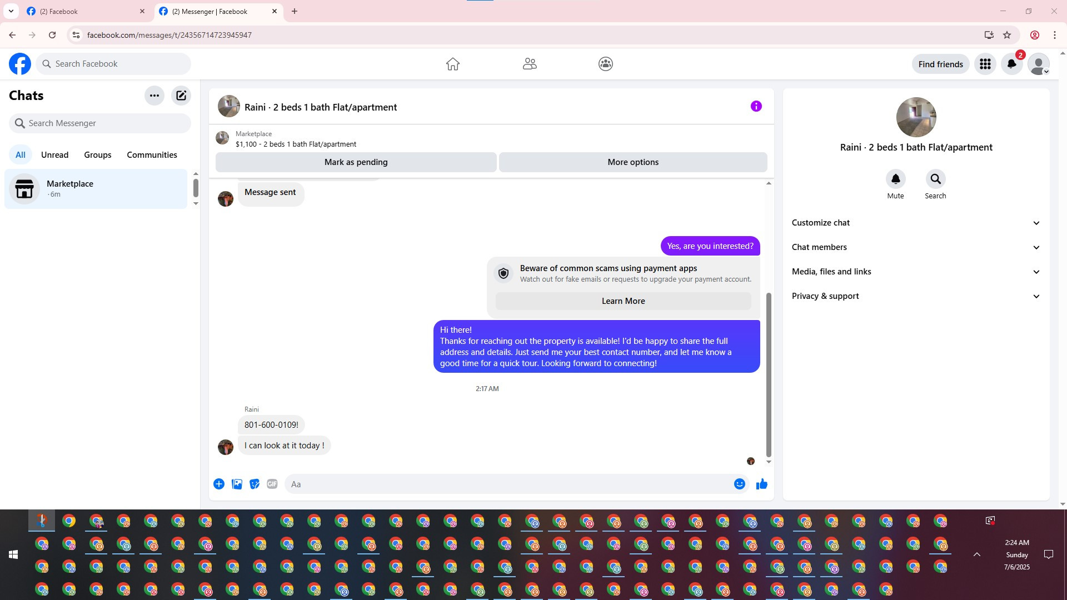
Task: Expand Chat members section
Action: coord(915,247)
